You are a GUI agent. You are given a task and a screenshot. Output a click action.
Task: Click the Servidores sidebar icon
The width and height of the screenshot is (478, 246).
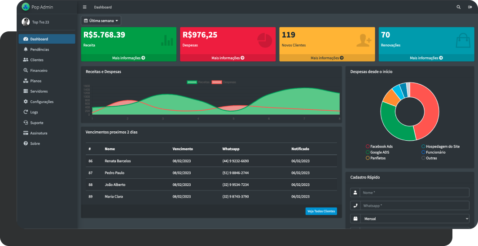click(26, 91)
